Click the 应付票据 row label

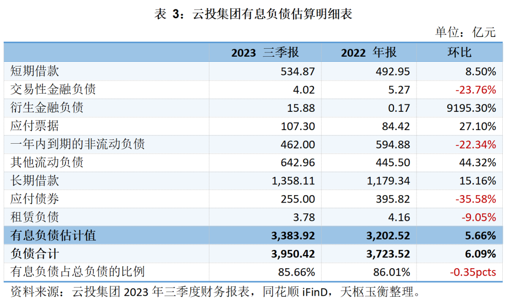coord(35,126)
